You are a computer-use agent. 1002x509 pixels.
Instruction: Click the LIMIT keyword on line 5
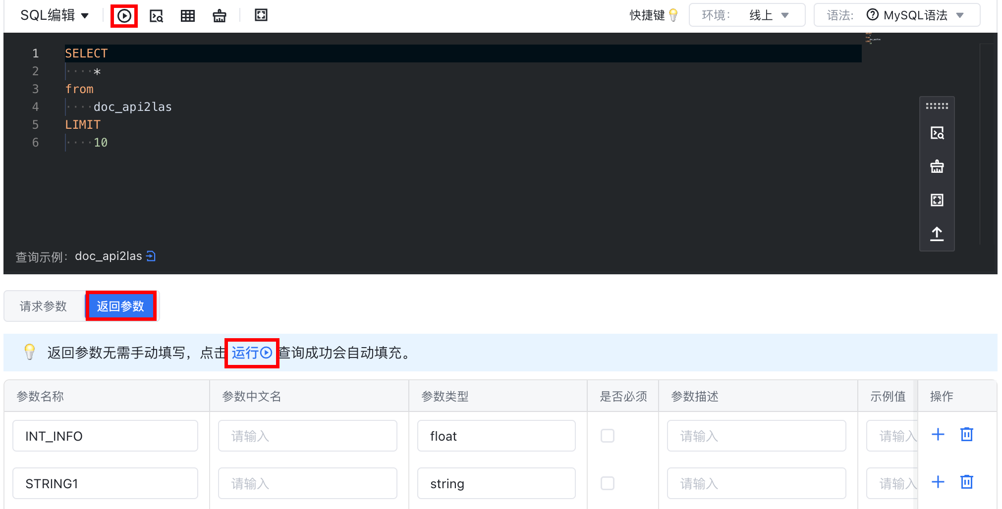(83, 125)
